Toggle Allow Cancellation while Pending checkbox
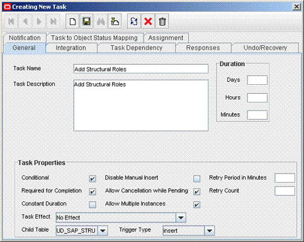The width and height of the screenshot is (304, 242). pyautogui.click(x=197, y=192)
